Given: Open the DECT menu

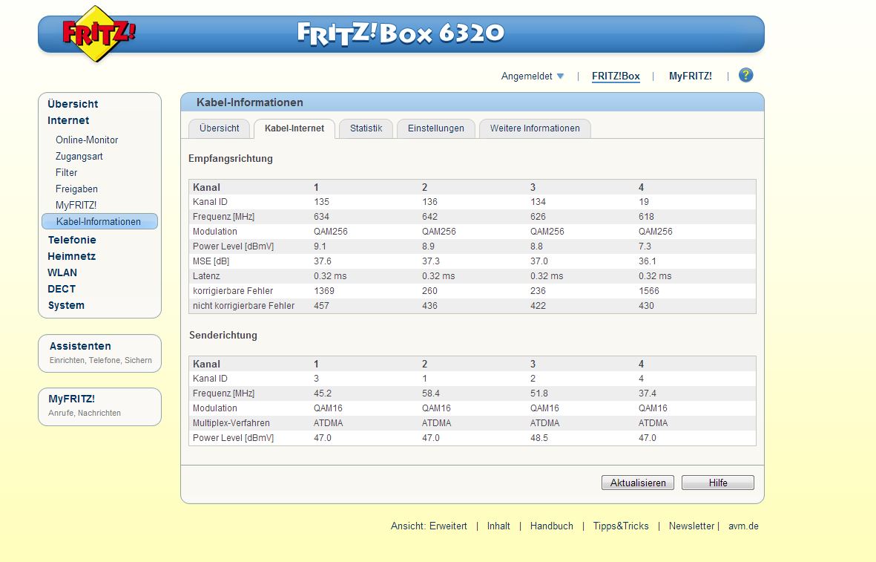Looking at the screenshot, I should pyautogui.click(x=62, y=289).
